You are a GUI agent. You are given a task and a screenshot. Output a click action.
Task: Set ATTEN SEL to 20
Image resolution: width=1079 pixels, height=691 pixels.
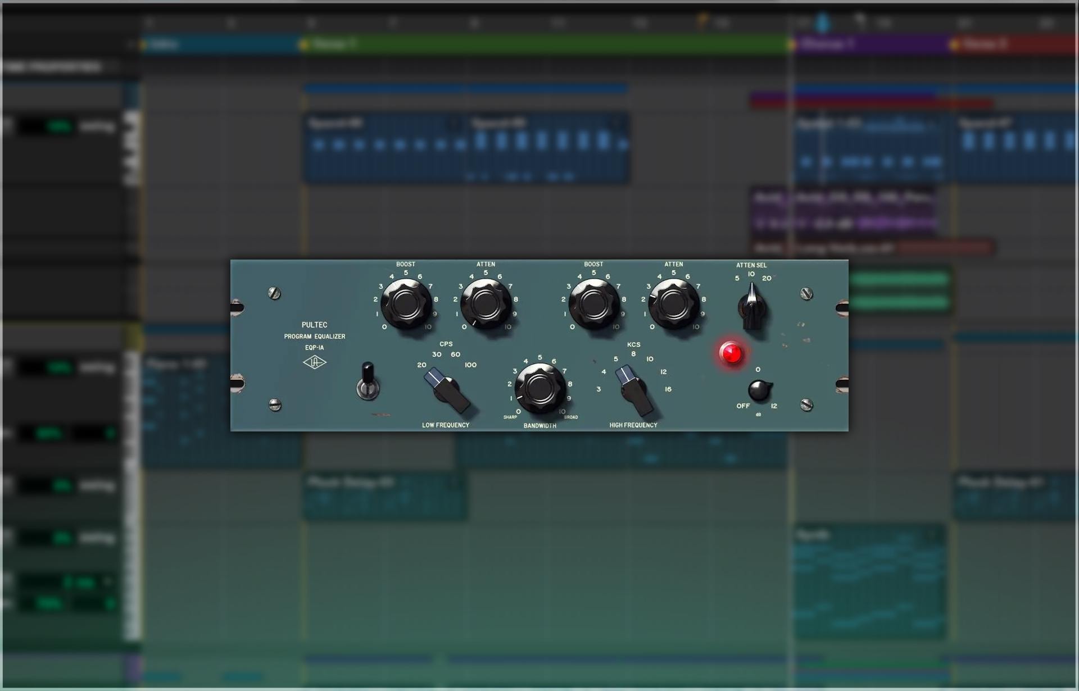tap(767, 279)
